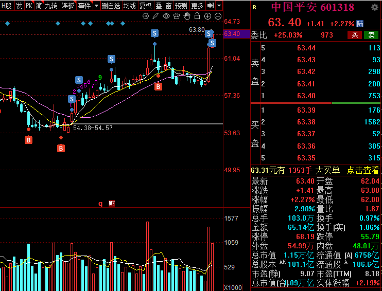382x291 pixels.
Task: Click the S marker beside 63.80 label
Action: [209, 33]
